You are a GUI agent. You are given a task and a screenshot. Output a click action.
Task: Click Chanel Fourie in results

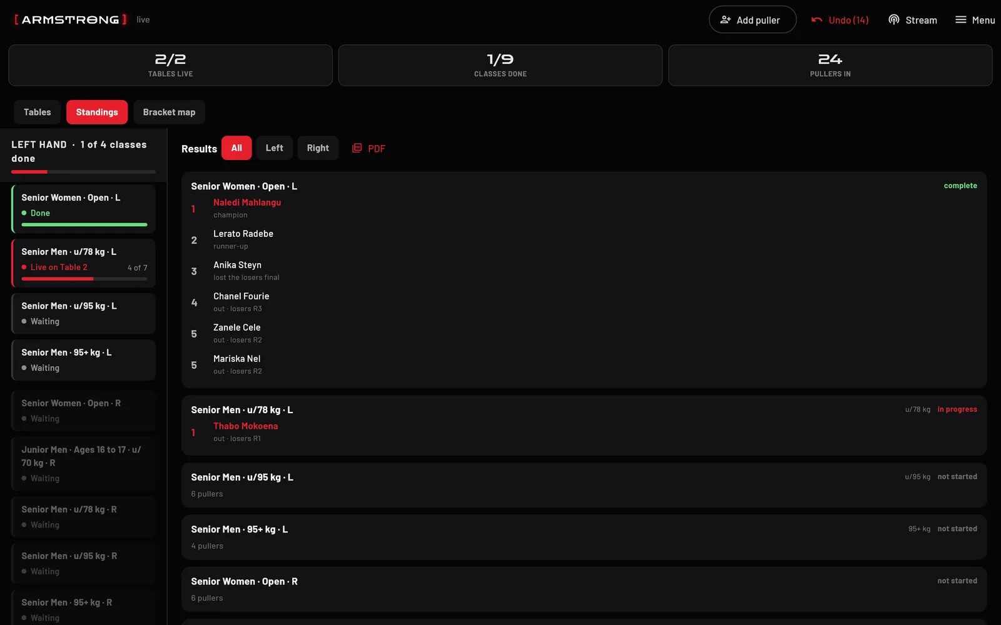241,296
